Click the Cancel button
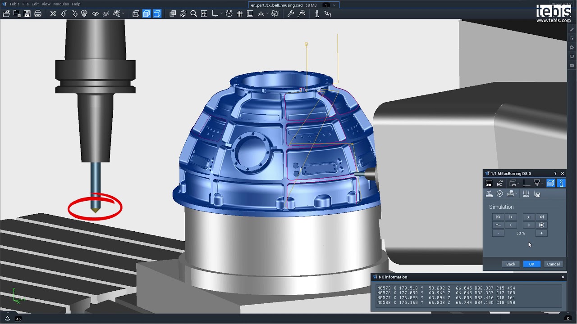Viewport: 577px width, 324px height. (554, 264)
